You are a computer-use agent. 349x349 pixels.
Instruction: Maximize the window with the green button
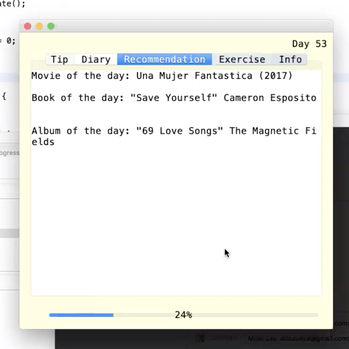point(51,26)
